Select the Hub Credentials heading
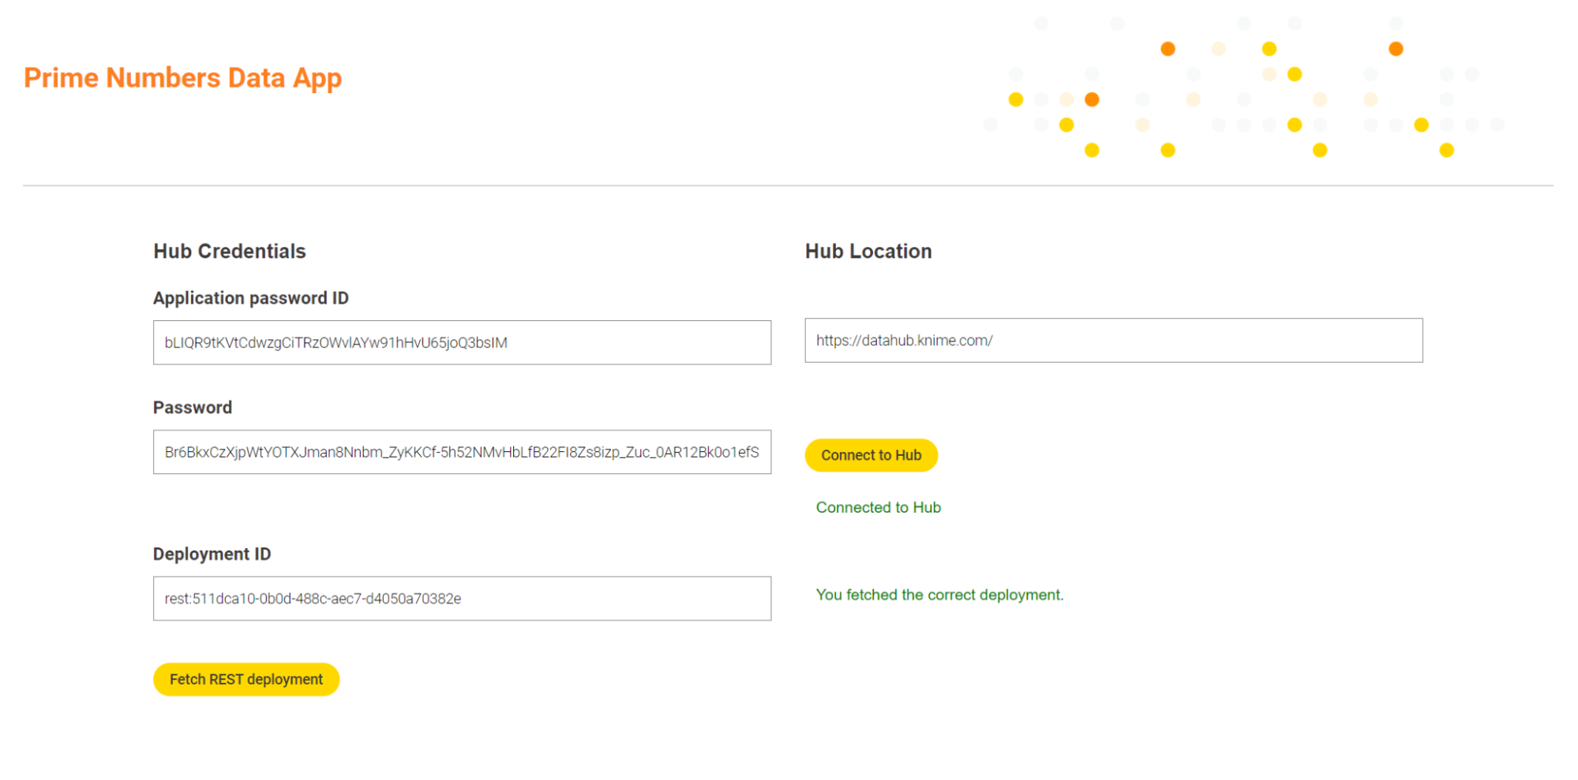This screenshot has width=1578, height=780. tap(230, 251)
